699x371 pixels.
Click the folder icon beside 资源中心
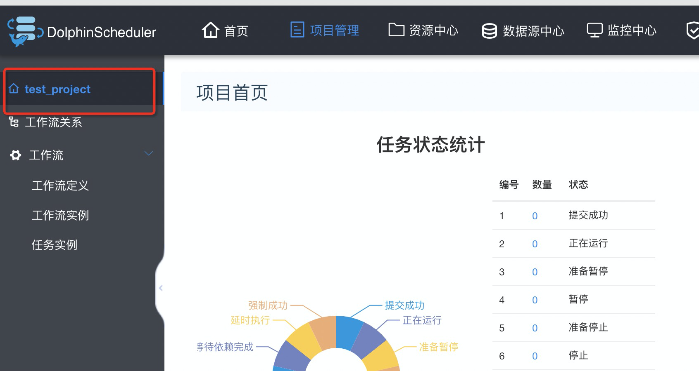tap(396, 30)
